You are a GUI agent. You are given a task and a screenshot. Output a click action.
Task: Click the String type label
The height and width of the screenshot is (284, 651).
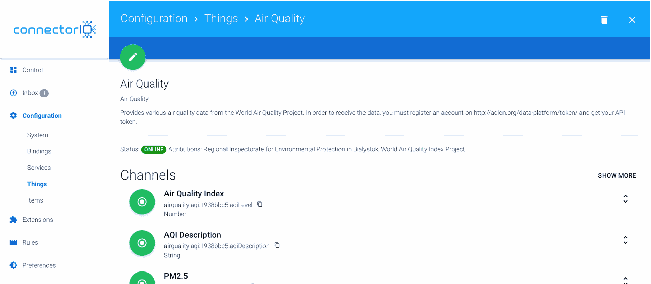tap(172, 255)
